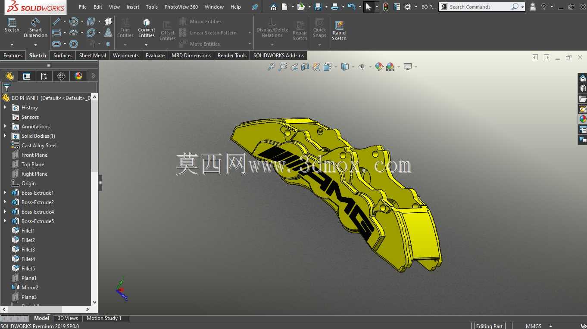Expand the Boss-Extrude1 feature
This screenshot has height=329, width=587.
[x=5, y=193]
